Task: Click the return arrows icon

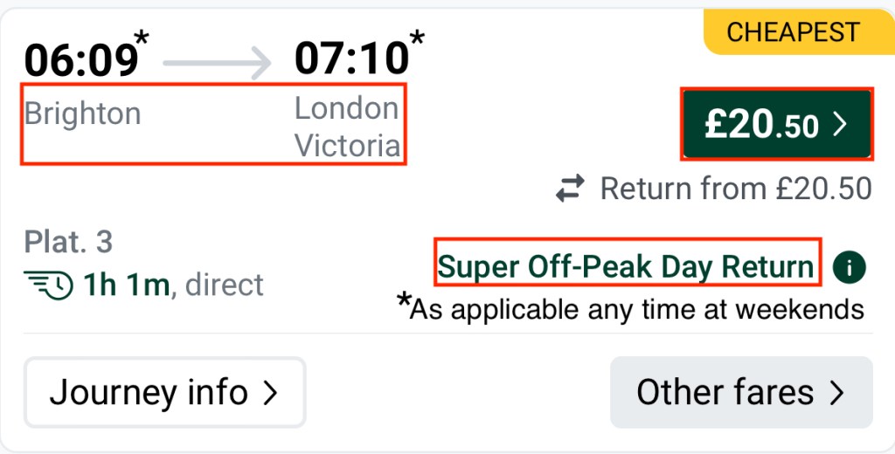Action: pyautogui.click(x=571, y=189)
